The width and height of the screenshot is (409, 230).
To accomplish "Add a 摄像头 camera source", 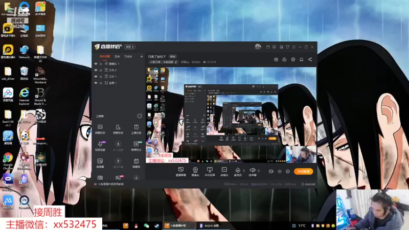I will click(195, 172).
